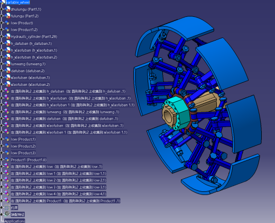Click the low (Product.1) product icon

7,139
